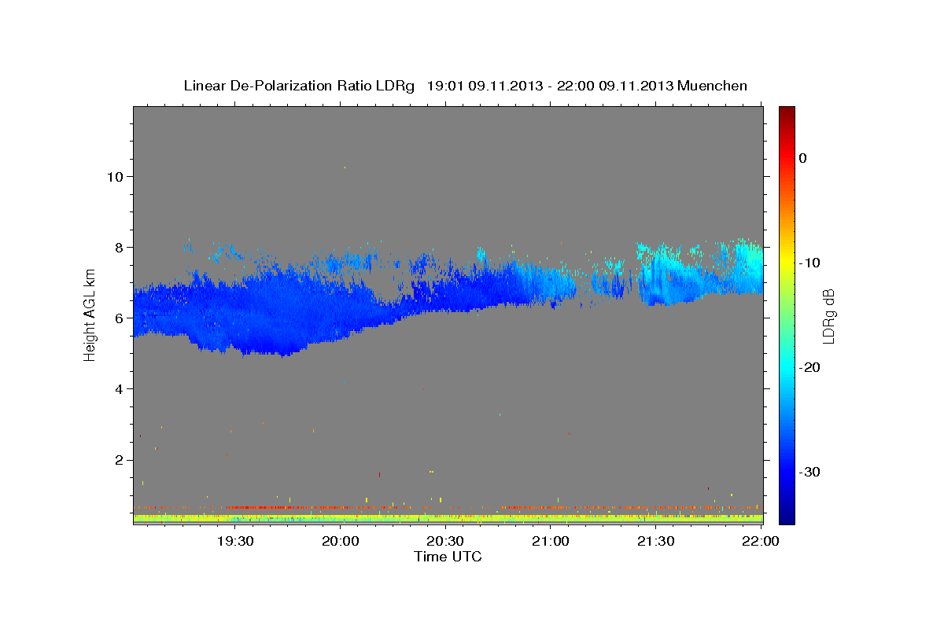Click the dark red top of the colorbar

click(787, 112)
